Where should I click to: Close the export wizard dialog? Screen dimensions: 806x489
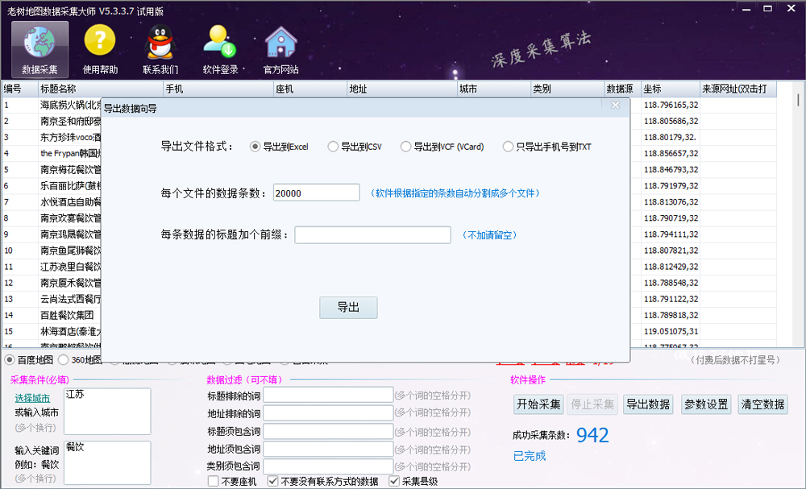point(615,104)
